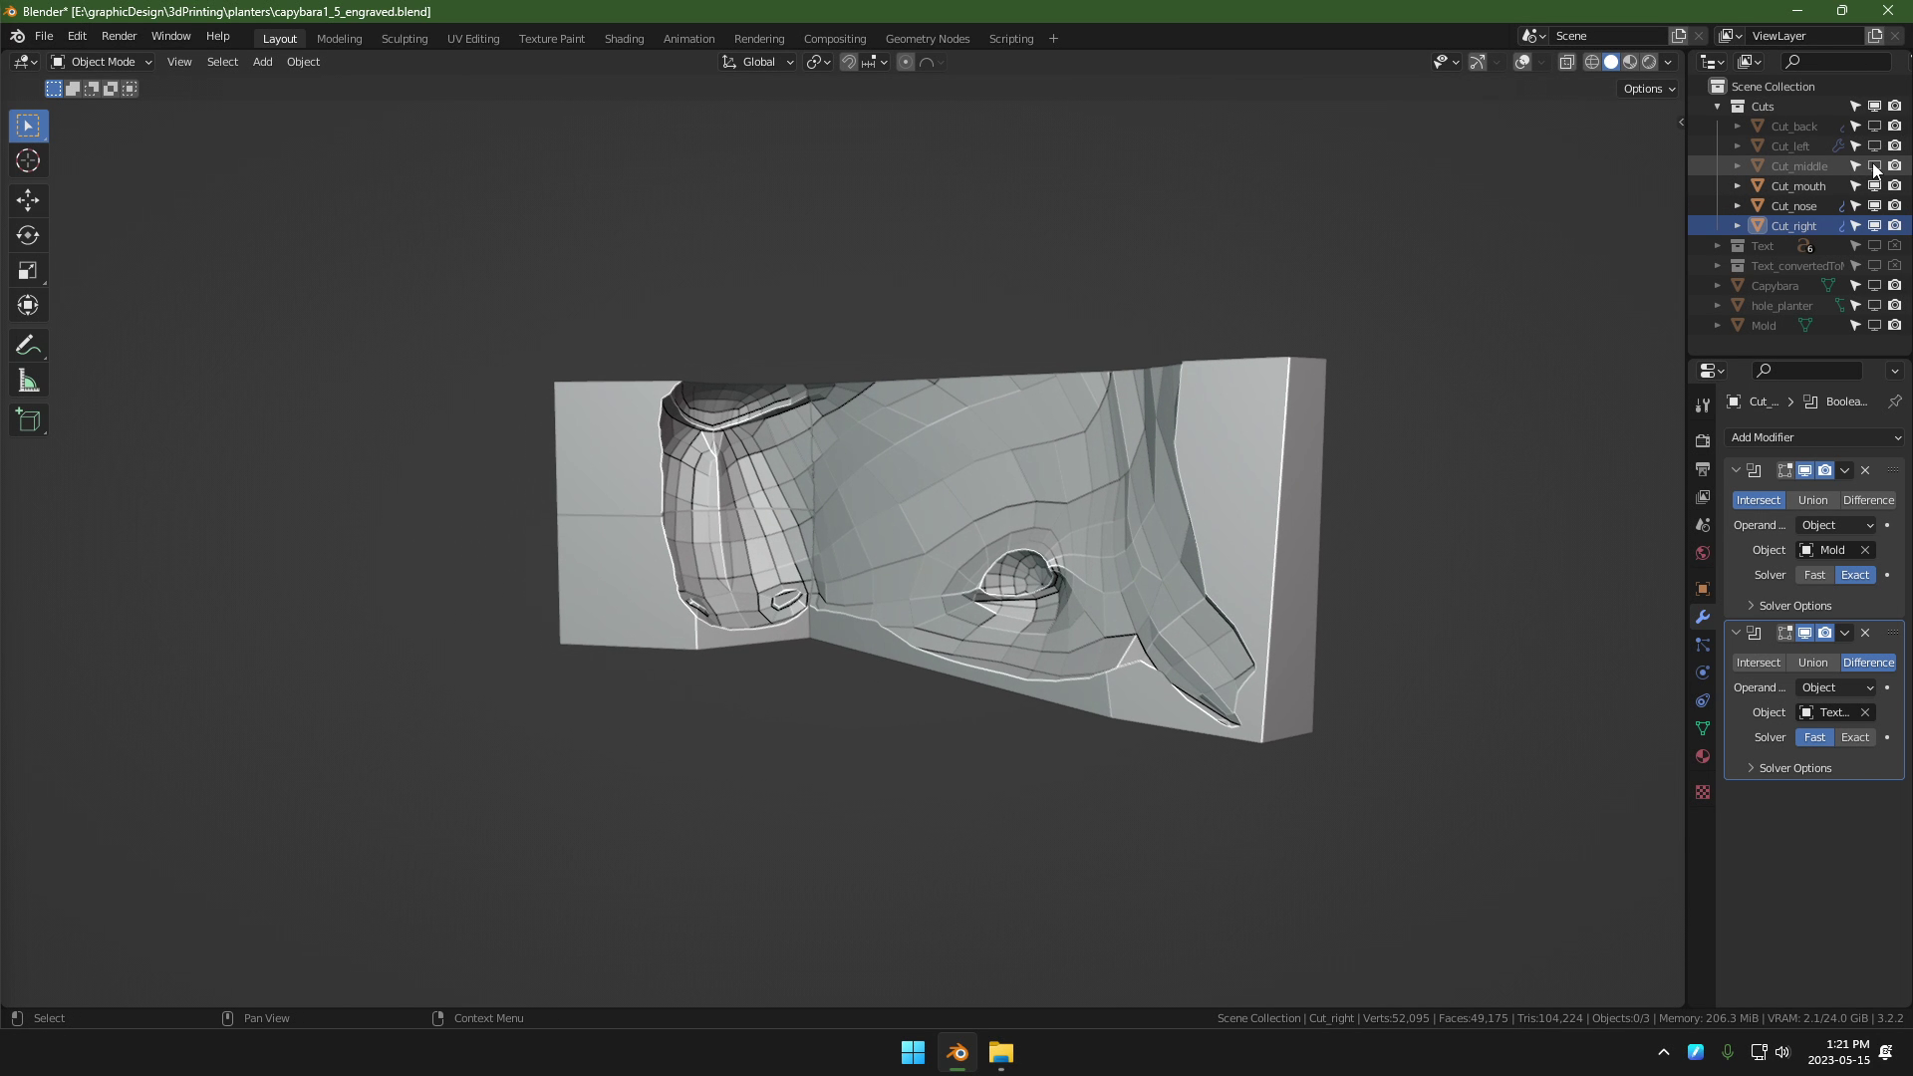Screen dimensions: 1913x1076
Task: Toggle proportional editing in header
Action: [905, 62]
